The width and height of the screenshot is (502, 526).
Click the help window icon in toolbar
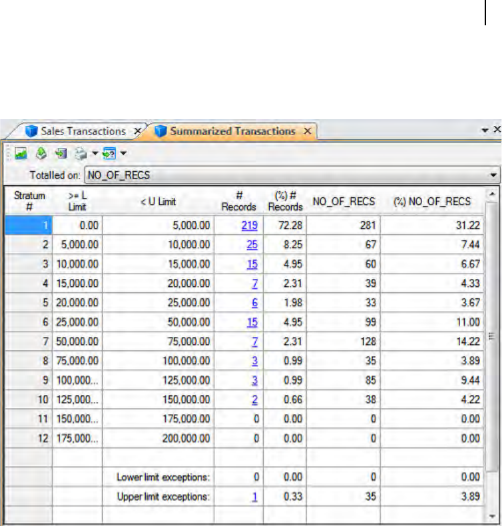[108, 154]
